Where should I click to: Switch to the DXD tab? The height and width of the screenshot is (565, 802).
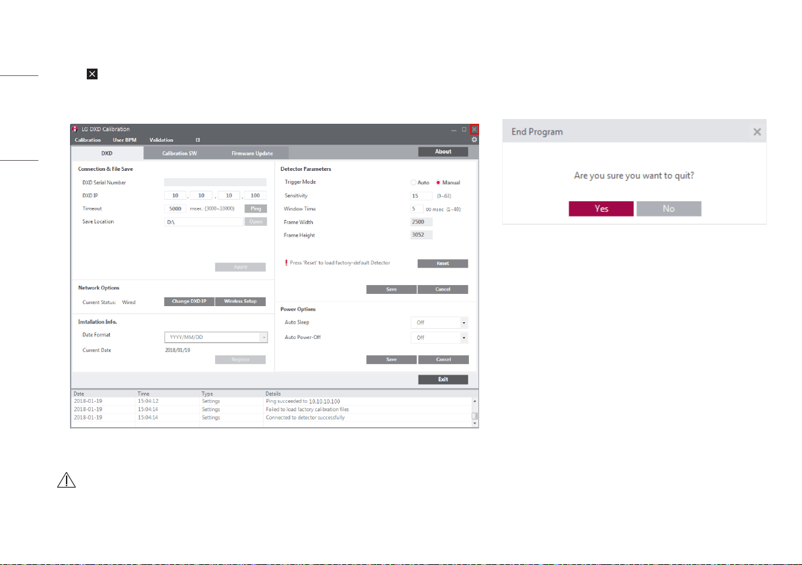click(x=107, y=153)
